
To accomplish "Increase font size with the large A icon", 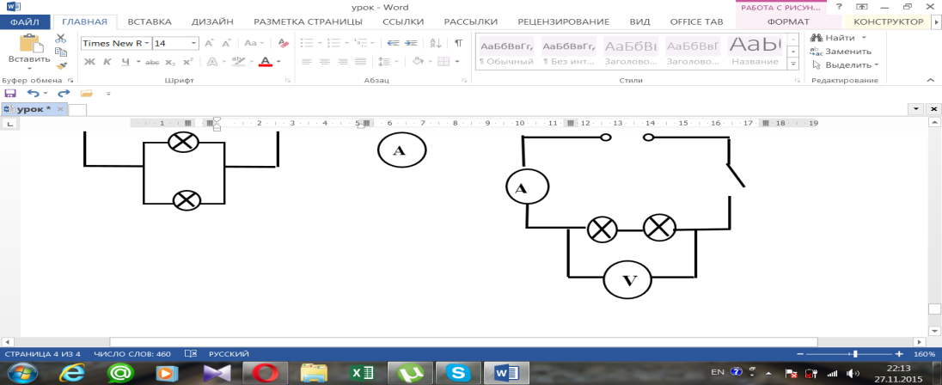I will click(x=210, y=43).
